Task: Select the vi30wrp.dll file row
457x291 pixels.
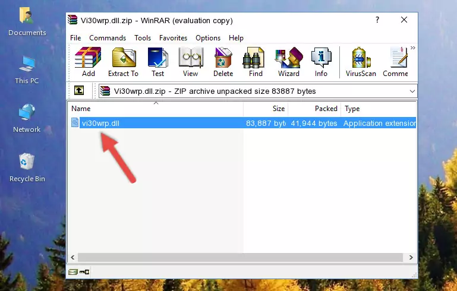Action: point(242,123)
